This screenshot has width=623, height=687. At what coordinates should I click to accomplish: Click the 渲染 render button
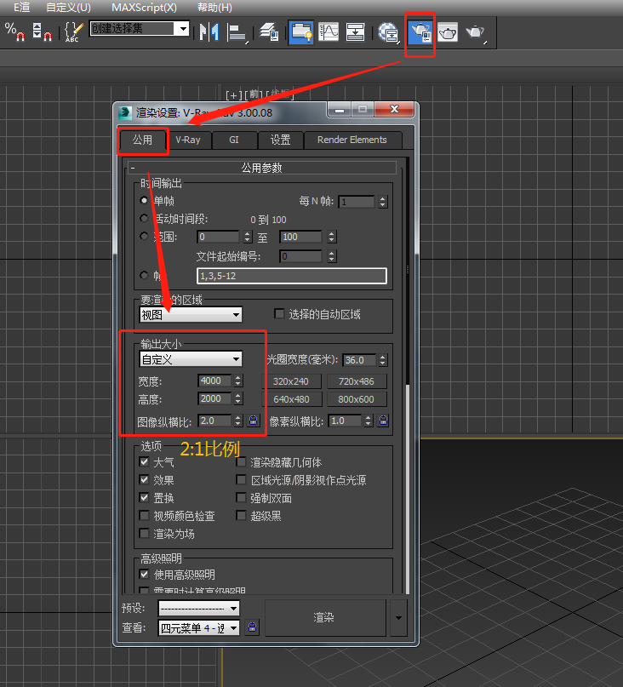[x=324, y=618]
